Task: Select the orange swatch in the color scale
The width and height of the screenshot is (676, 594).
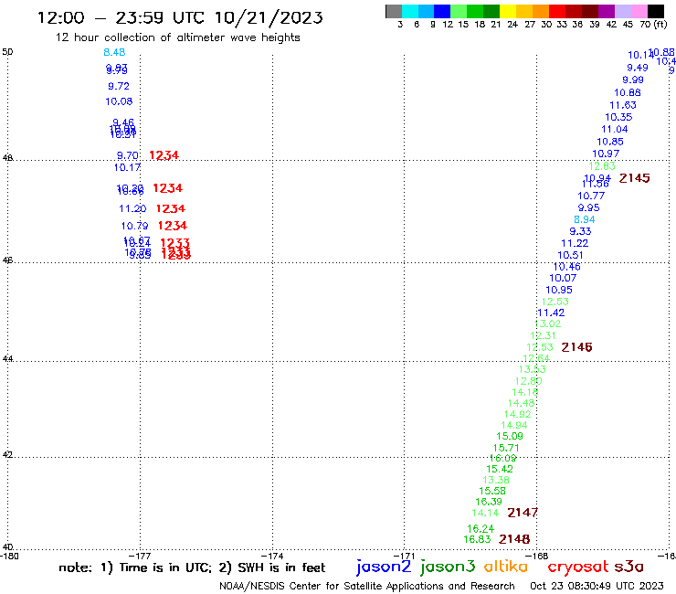Action: pyautogui.click(x=541, y=11)
